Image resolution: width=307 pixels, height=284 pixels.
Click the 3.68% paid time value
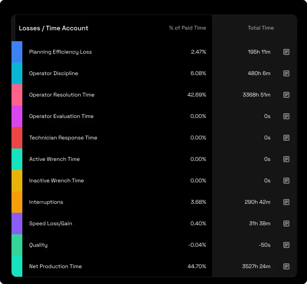pyautogui.click(x=198, y=202)
